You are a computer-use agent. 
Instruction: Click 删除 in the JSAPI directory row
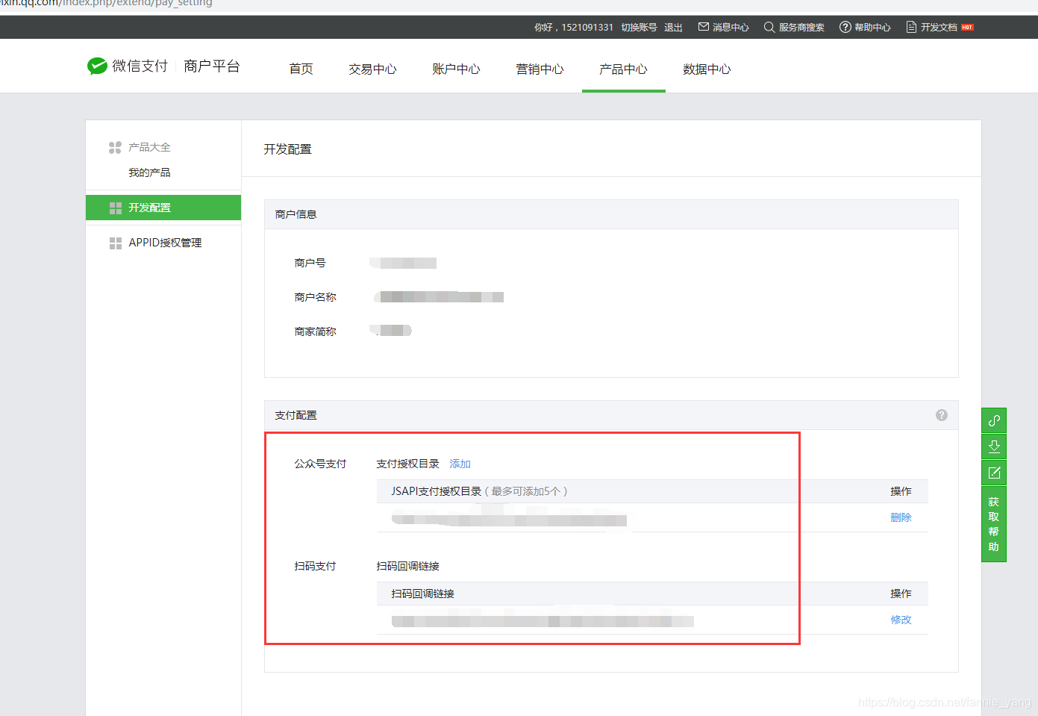(x=901, y=517)
